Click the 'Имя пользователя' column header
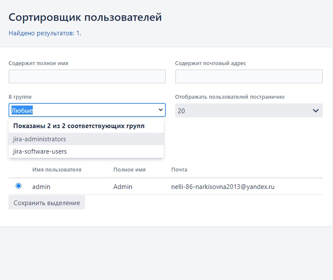 (x=57, y=169)
